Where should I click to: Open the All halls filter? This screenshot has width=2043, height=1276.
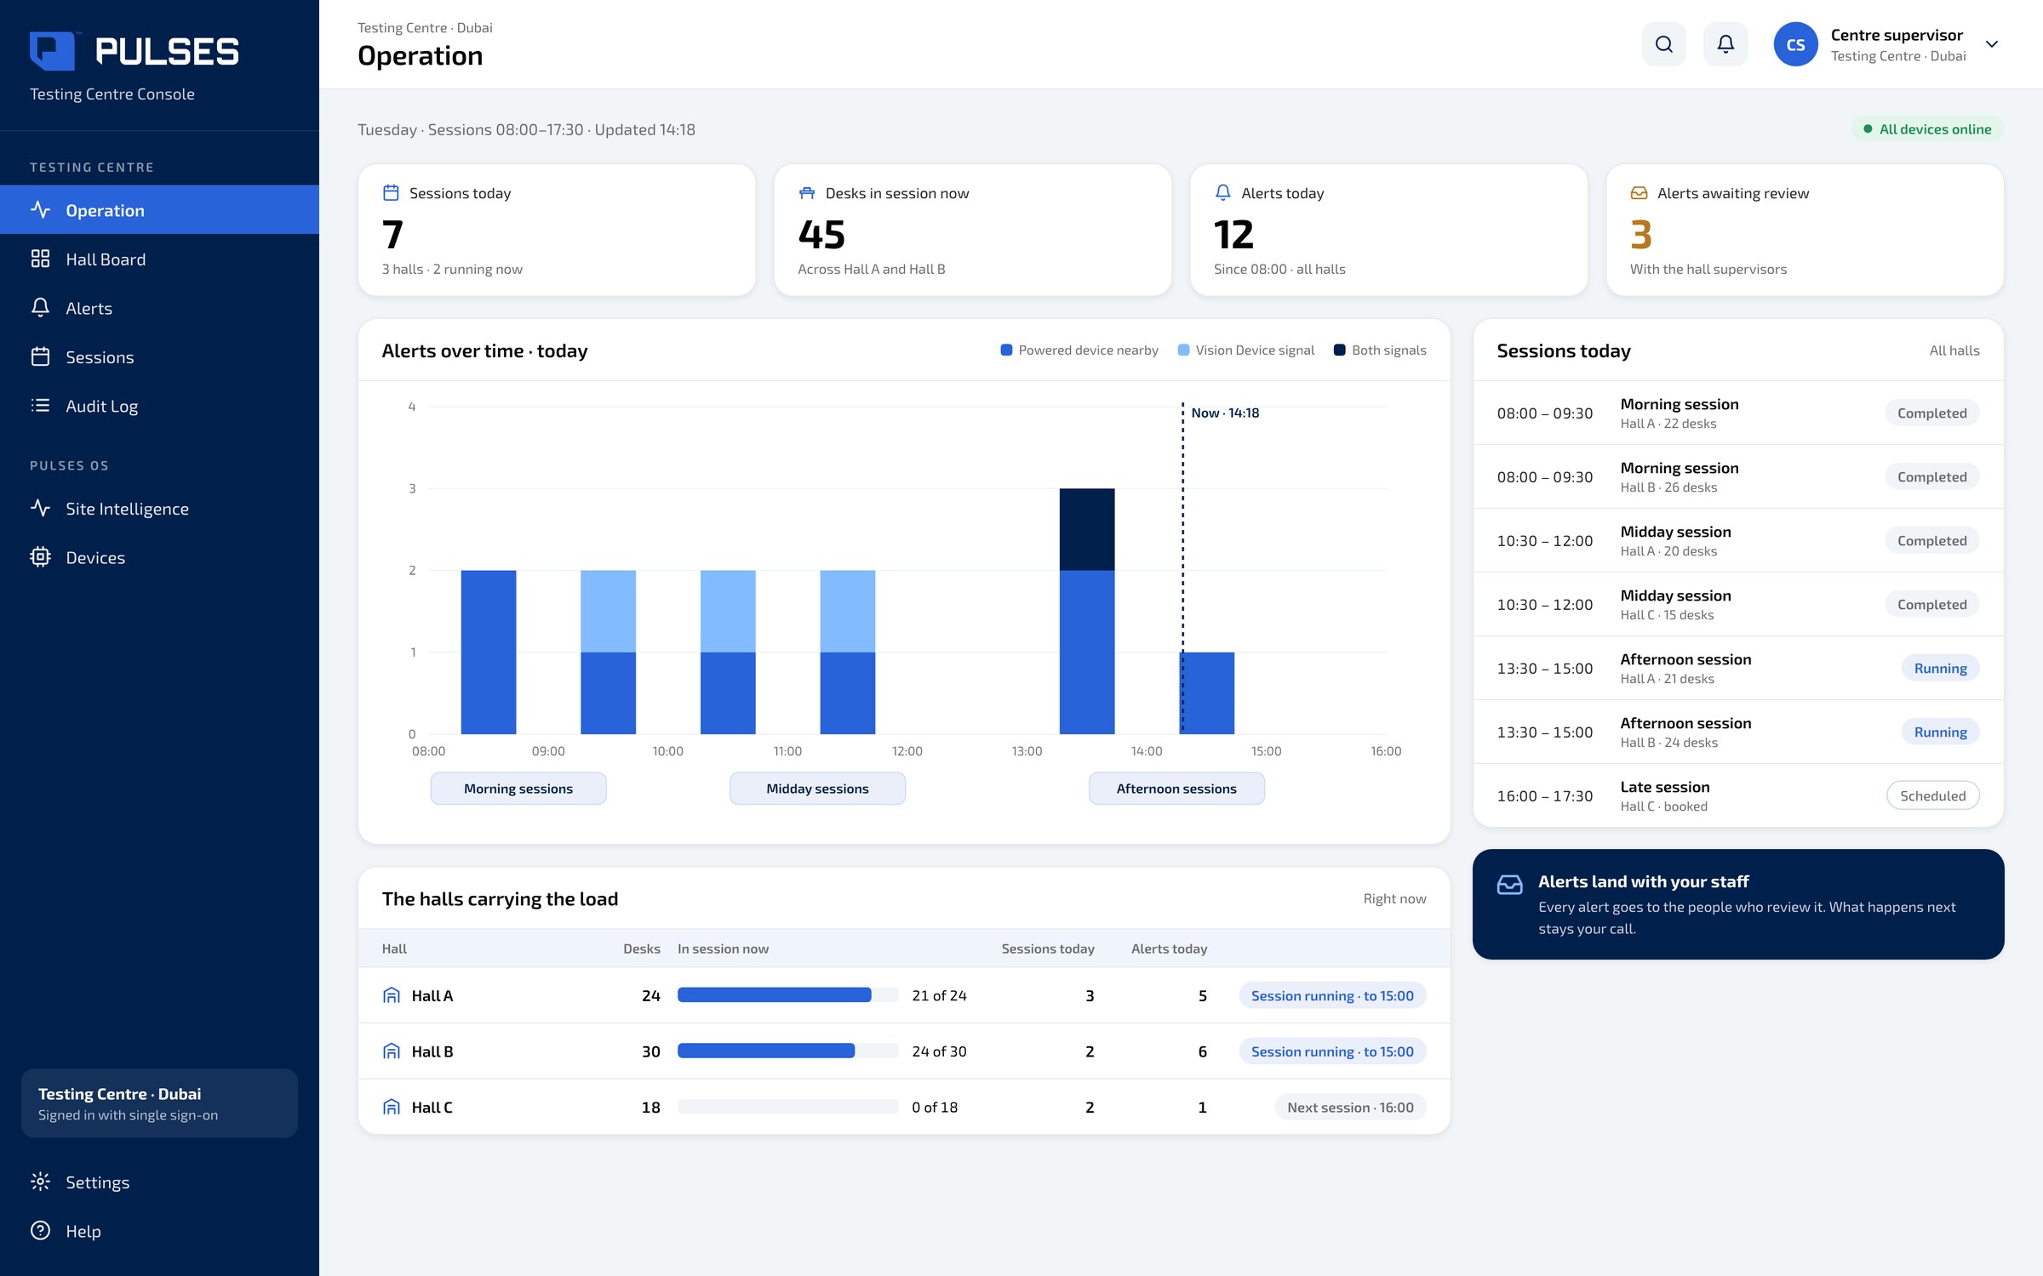(x=1954, y=350)
